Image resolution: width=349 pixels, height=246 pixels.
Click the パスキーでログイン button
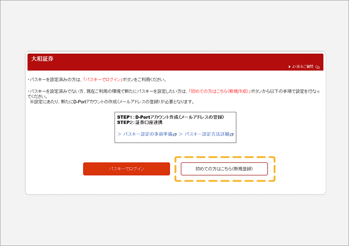(x=127, y=169)
